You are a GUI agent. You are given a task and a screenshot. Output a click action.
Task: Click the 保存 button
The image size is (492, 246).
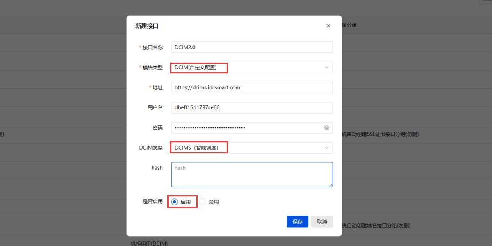pos(298,221)
